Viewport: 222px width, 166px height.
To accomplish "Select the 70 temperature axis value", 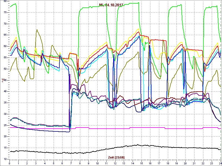I will click(5, 24).
